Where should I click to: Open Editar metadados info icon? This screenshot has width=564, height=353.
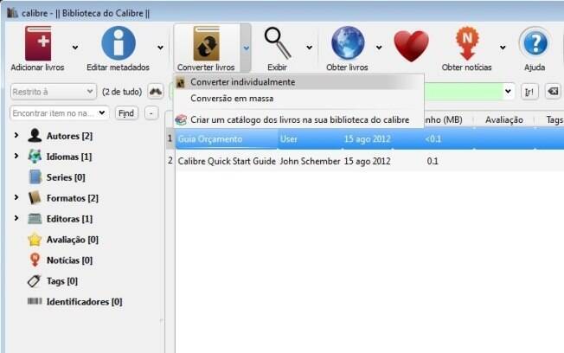pos(119,43)
